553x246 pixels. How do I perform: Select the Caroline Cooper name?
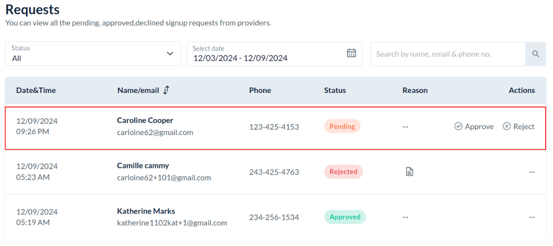pos(145,120)
